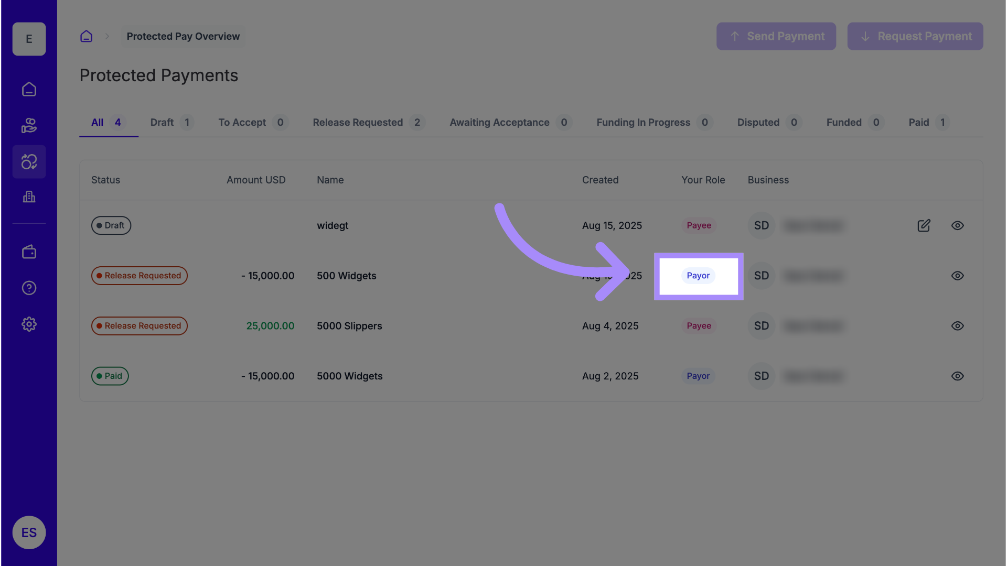Screen dimensions: 1007x566
Task: Open the help question mark icon
Action: coord(29,288)
